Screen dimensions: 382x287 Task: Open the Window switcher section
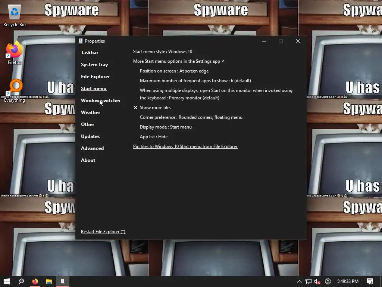[101, 101]
